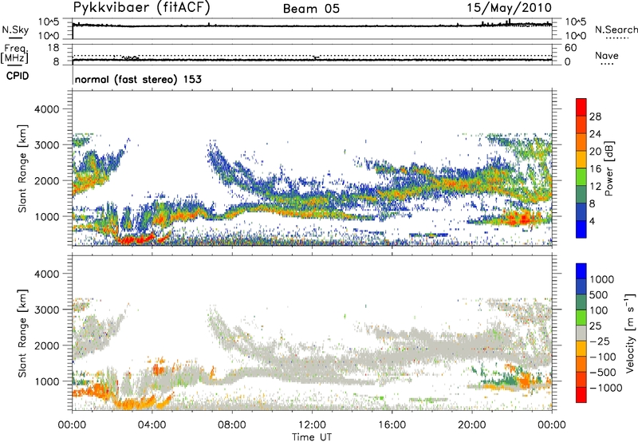Click the "-25" label on Velocity colorbar

[x=601, y=341]
